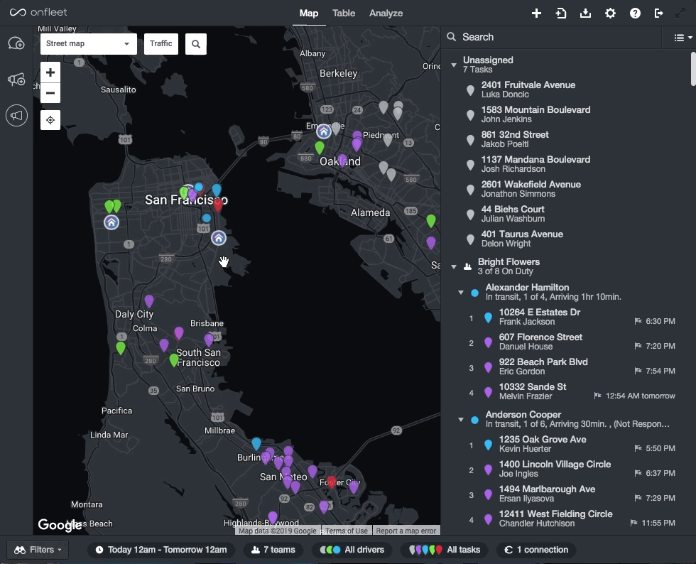Open the add announcement megaphone icon

16,80
